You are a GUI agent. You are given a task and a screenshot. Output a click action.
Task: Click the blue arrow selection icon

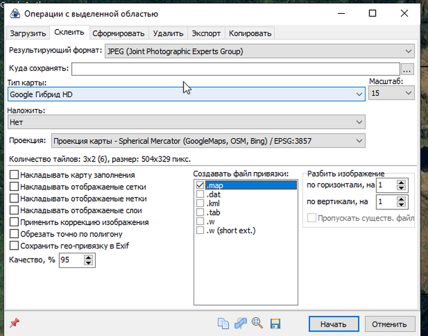coord(240,324)
